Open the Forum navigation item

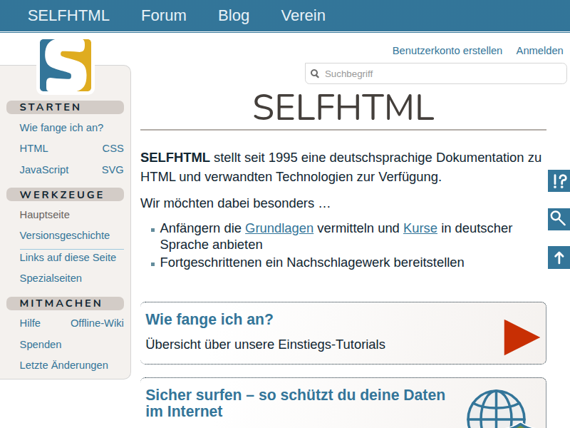pos(164,16)
